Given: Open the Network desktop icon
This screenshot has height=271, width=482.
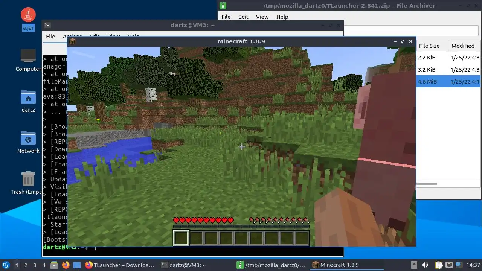Looking at the screenshot, I should pyautogui.click(x=28, y=142).
